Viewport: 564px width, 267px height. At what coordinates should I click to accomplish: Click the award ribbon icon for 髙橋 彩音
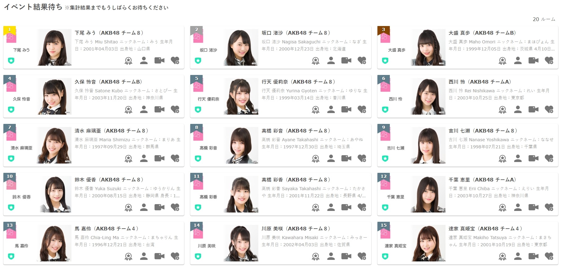point(316,158)
